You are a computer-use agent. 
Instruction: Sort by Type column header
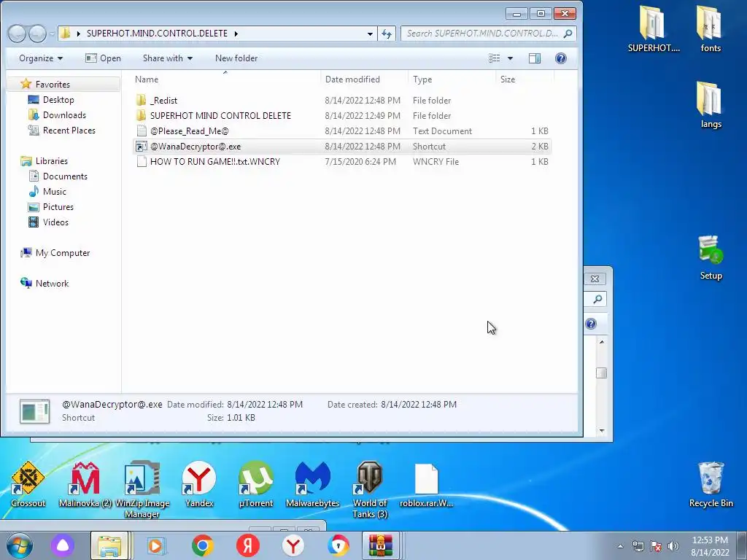tap(452, 79)
